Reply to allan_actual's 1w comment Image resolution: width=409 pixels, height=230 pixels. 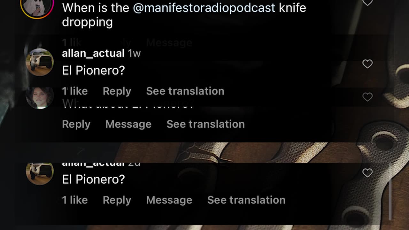pos(117,91)
